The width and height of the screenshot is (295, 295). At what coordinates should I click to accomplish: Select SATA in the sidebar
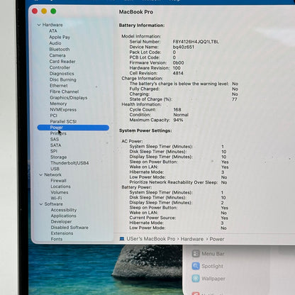[x=55, y=145]
